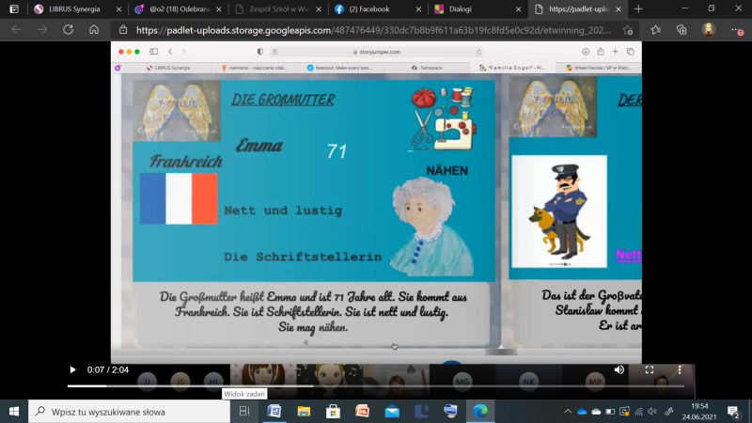The height and width of the screenshot is (423, 752).
Task: Open the Collections icon in Edge toolbar
Action: coord(681,29)
